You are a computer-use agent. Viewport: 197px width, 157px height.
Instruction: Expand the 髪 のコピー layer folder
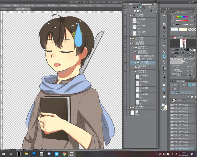click(131, 39)
